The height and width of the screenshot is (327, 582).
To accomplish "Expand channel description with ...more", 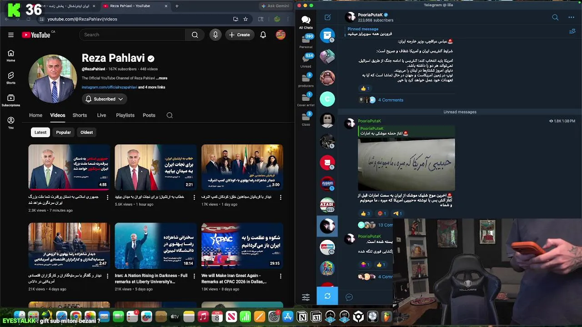I will [161, 78].
